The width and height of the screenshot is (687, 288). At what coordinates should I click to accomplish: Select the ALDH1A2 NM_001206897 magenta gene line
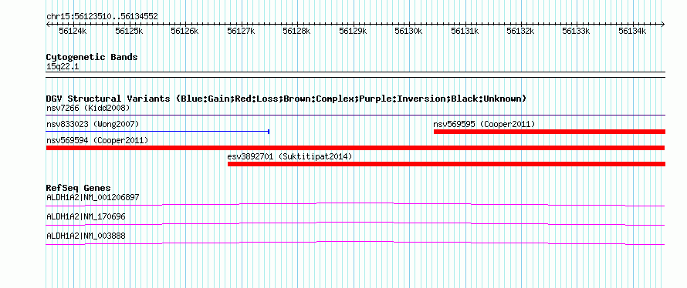(355, 205)
